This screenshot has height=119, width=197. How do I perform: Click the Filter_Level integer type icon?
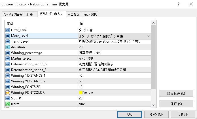(8, 30)
